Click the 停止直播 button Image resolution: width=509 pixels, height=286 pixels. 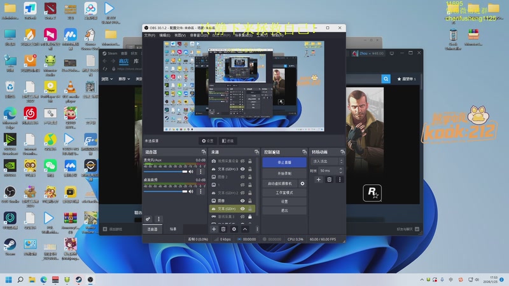pos(284,163)
